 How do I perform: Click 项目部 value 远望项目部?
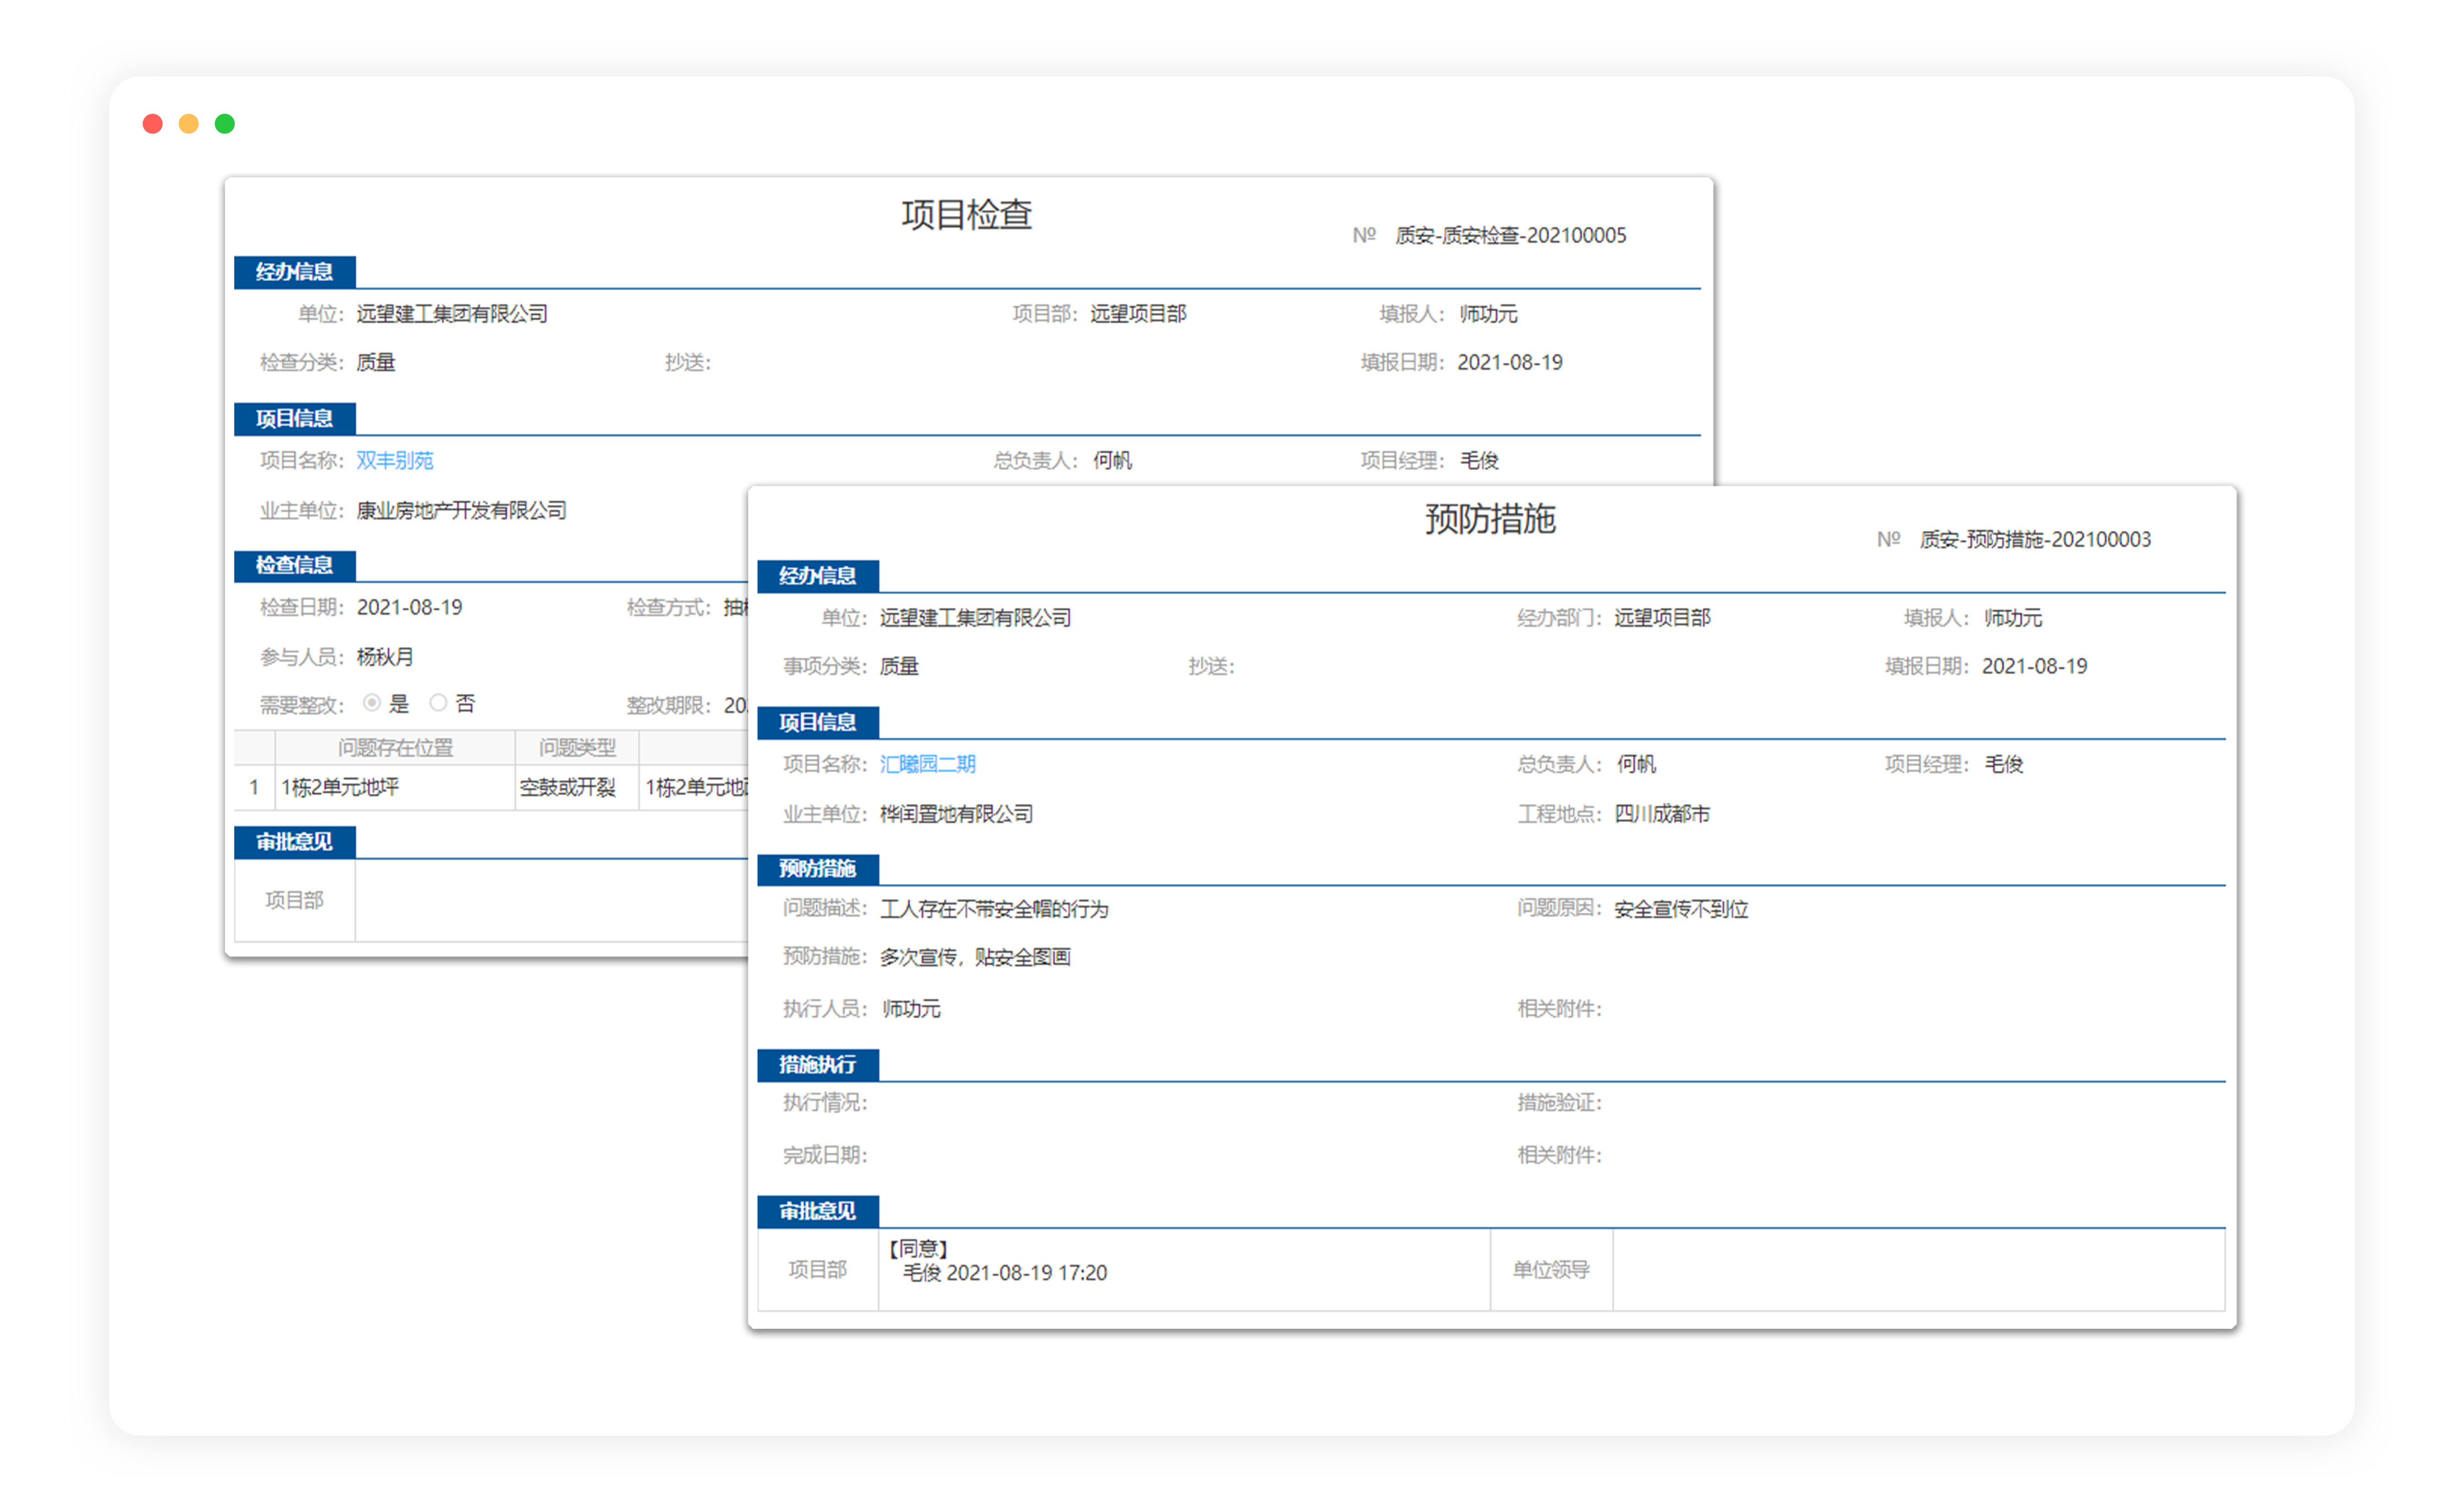coord(1138,314)
